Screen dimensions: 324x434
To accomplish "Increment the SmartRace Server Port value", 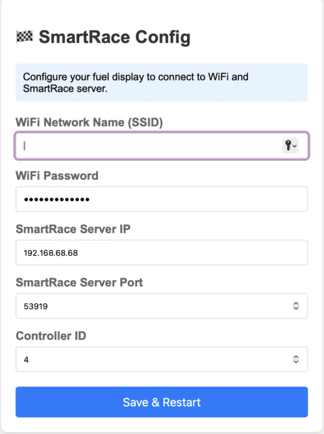I will 296,303.
